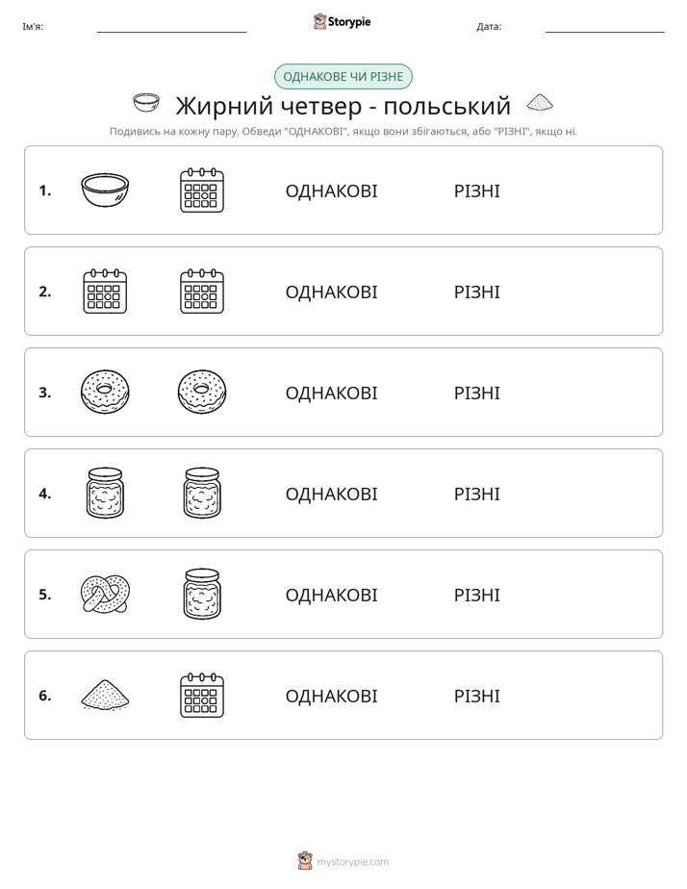Screen dimensions: 687x889
Task: Click the flour pile icon in row 6
Action: [x=105, y=695]
